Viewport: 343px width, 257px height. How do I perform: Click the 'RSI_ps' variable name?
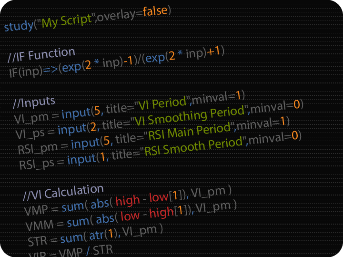click(x=37, y=164)
